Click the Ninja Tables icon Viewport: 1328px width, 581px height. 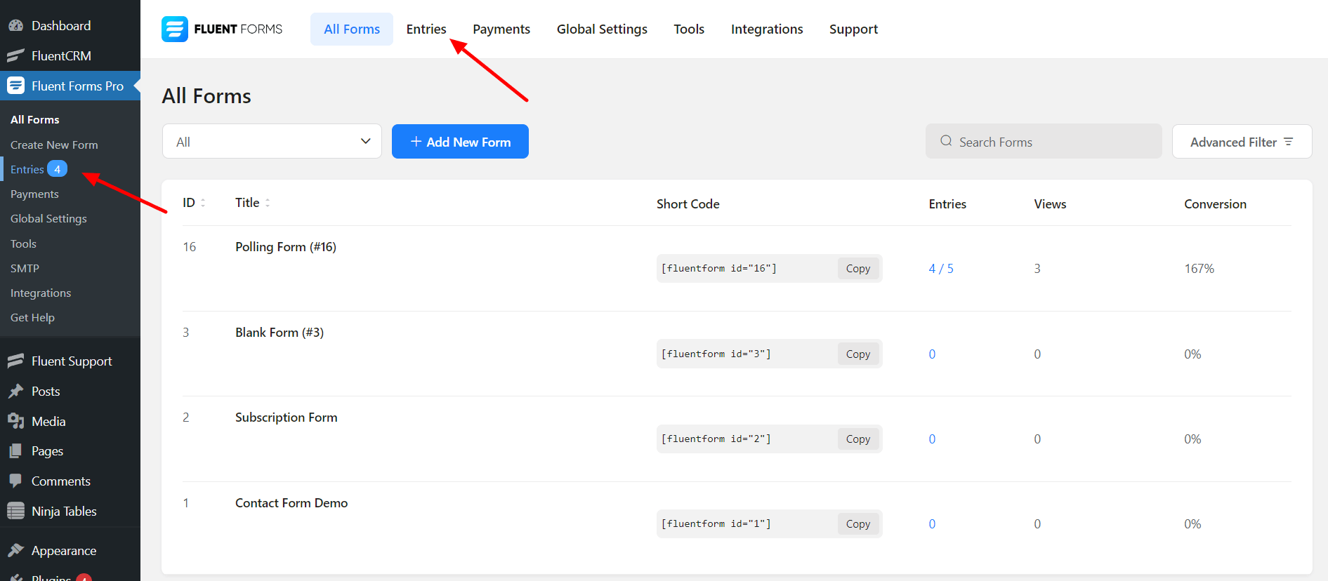[x=15, y=512]
